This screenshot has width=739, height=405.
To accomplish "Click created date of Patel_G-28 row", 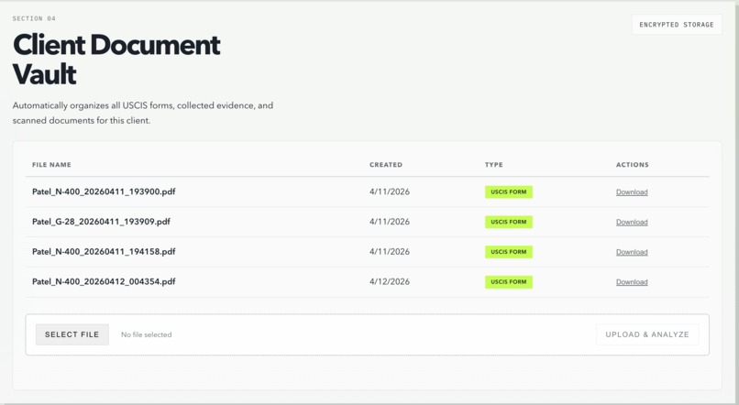I will (390, 222).
